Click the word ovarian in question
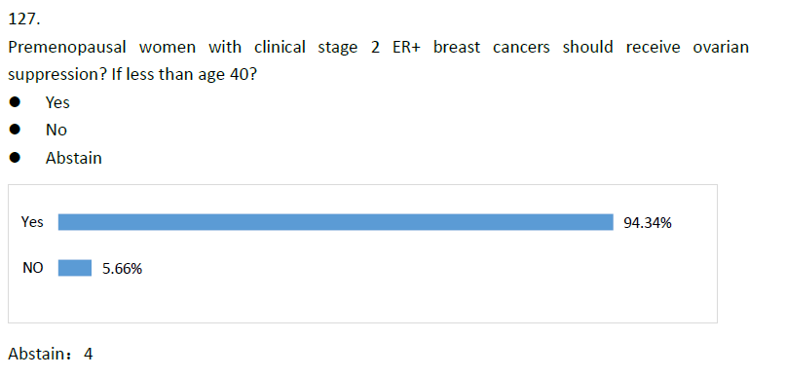The width and height of the screenshot is (786, 378). coord(721,47)
